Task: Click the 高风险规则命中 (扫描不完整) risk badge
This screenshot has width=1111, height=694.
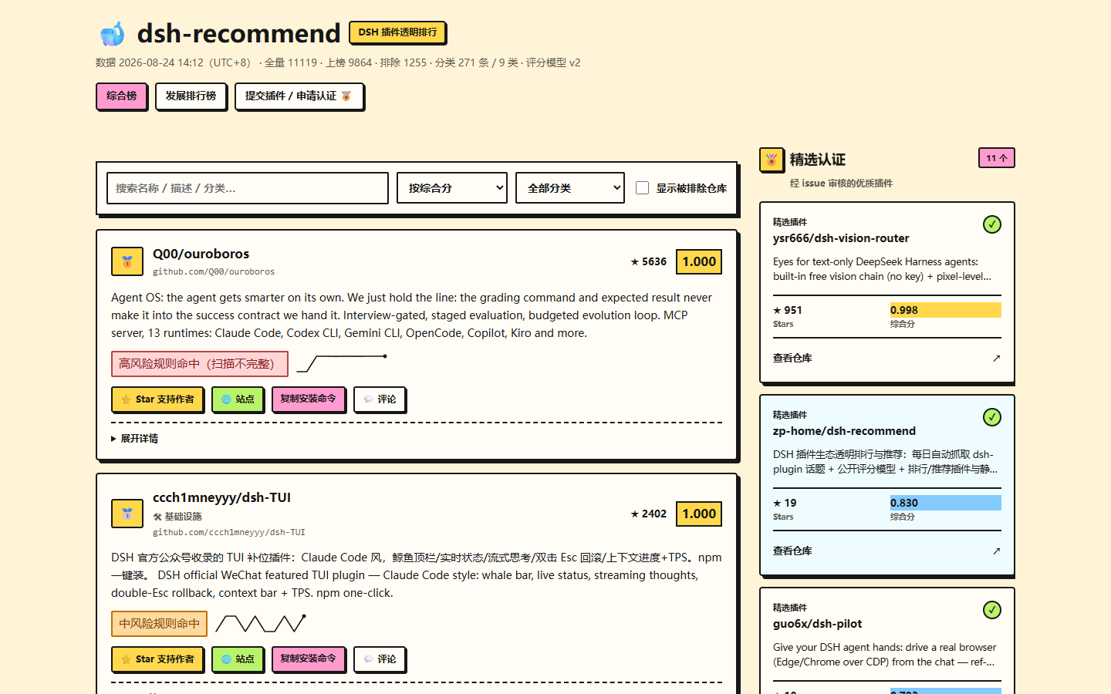Action: coord(200,364)
